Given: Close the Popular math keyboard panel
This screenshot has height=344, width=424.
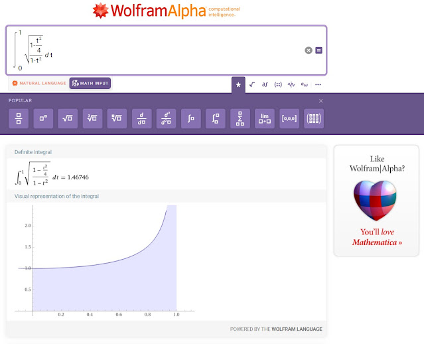Looking at the screenshot, I should 320,101.
